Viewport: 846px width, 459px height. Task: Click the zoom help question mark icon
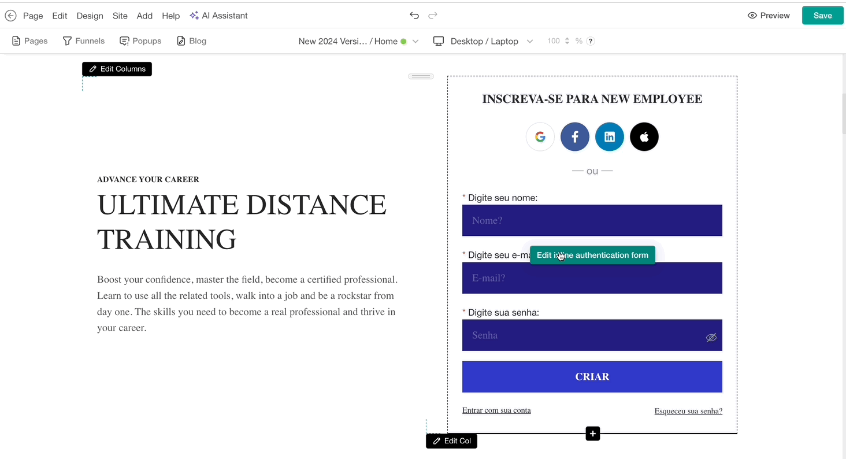click(x=591, y=41)
